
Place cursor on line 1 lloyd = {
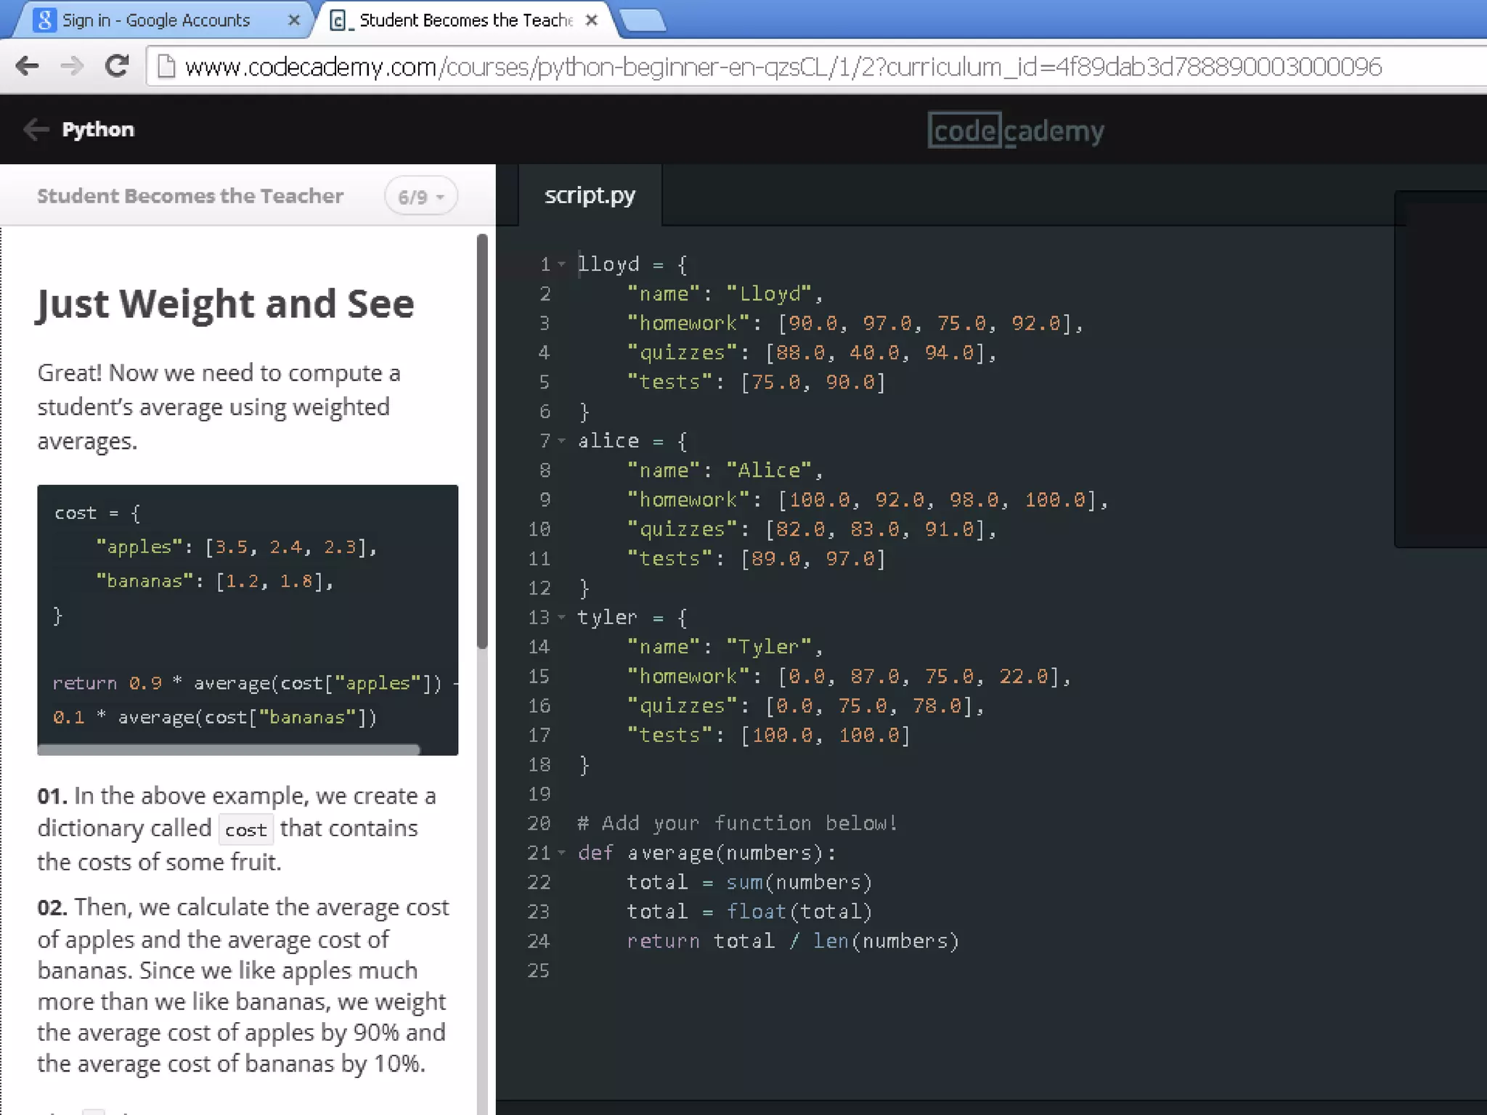632,264
